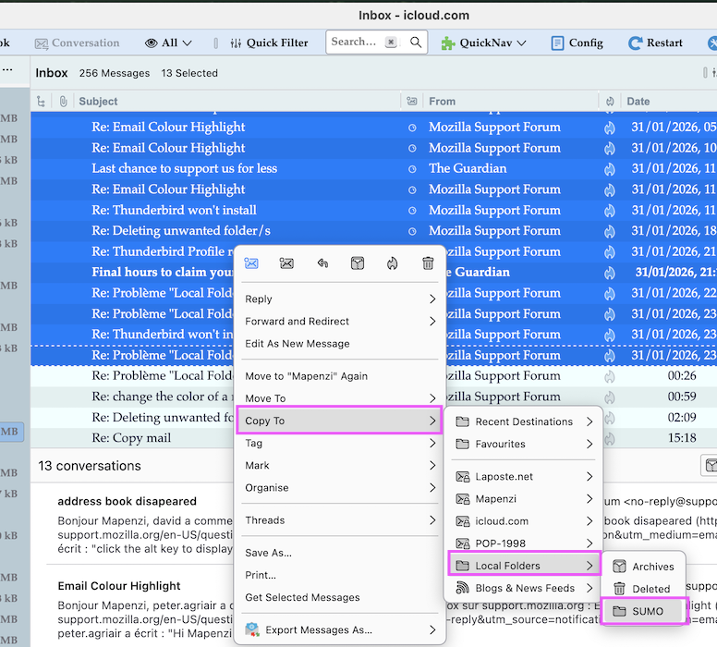The height and width of the screenshot is (647, 717).
Task: Click the trash delete icon in context menu
Action: click(x=428, y=263)
